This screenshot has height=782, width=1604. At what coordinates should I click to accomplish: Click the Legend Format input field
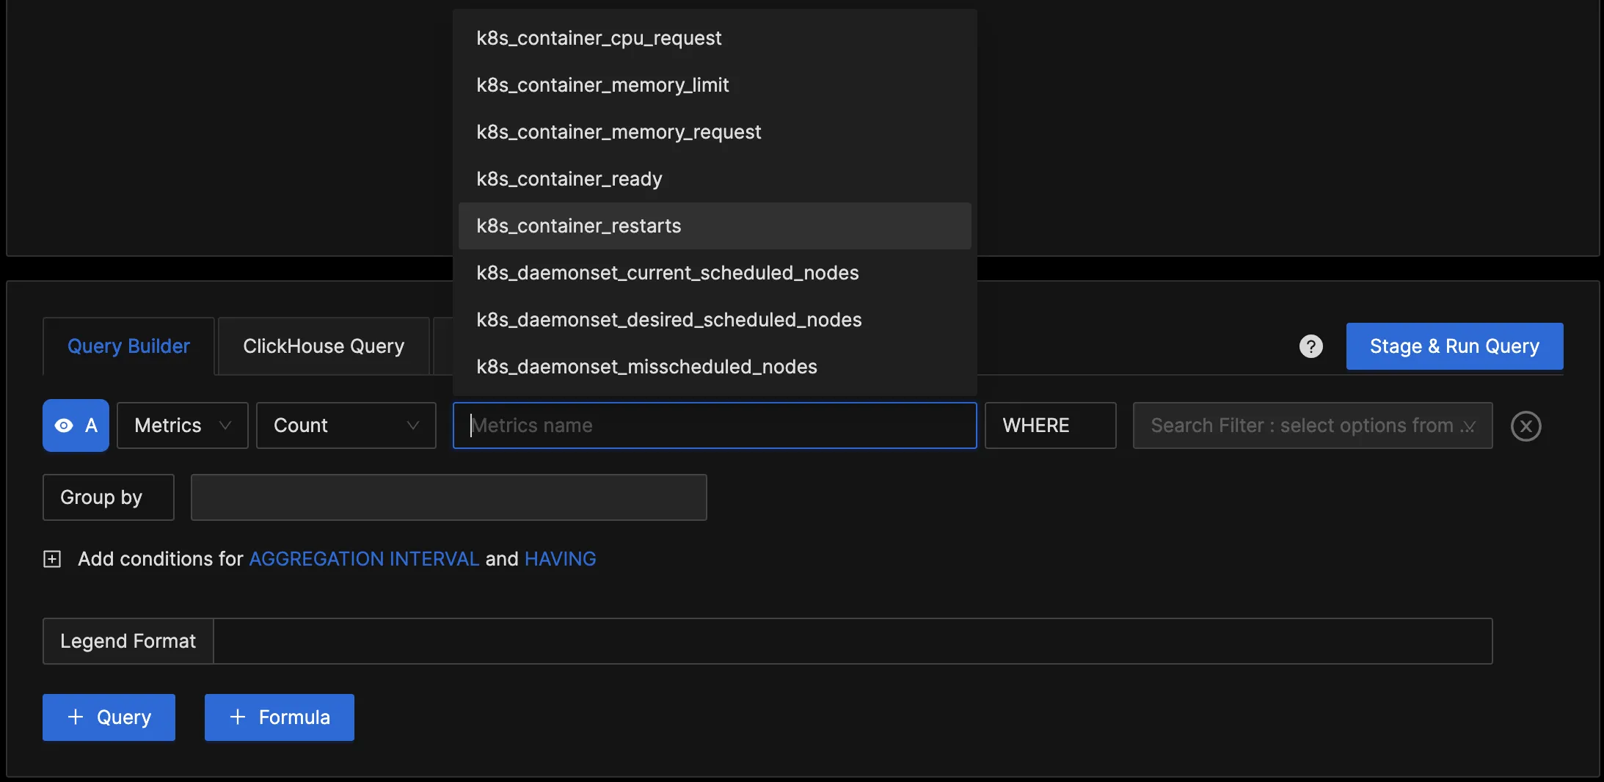853,641
